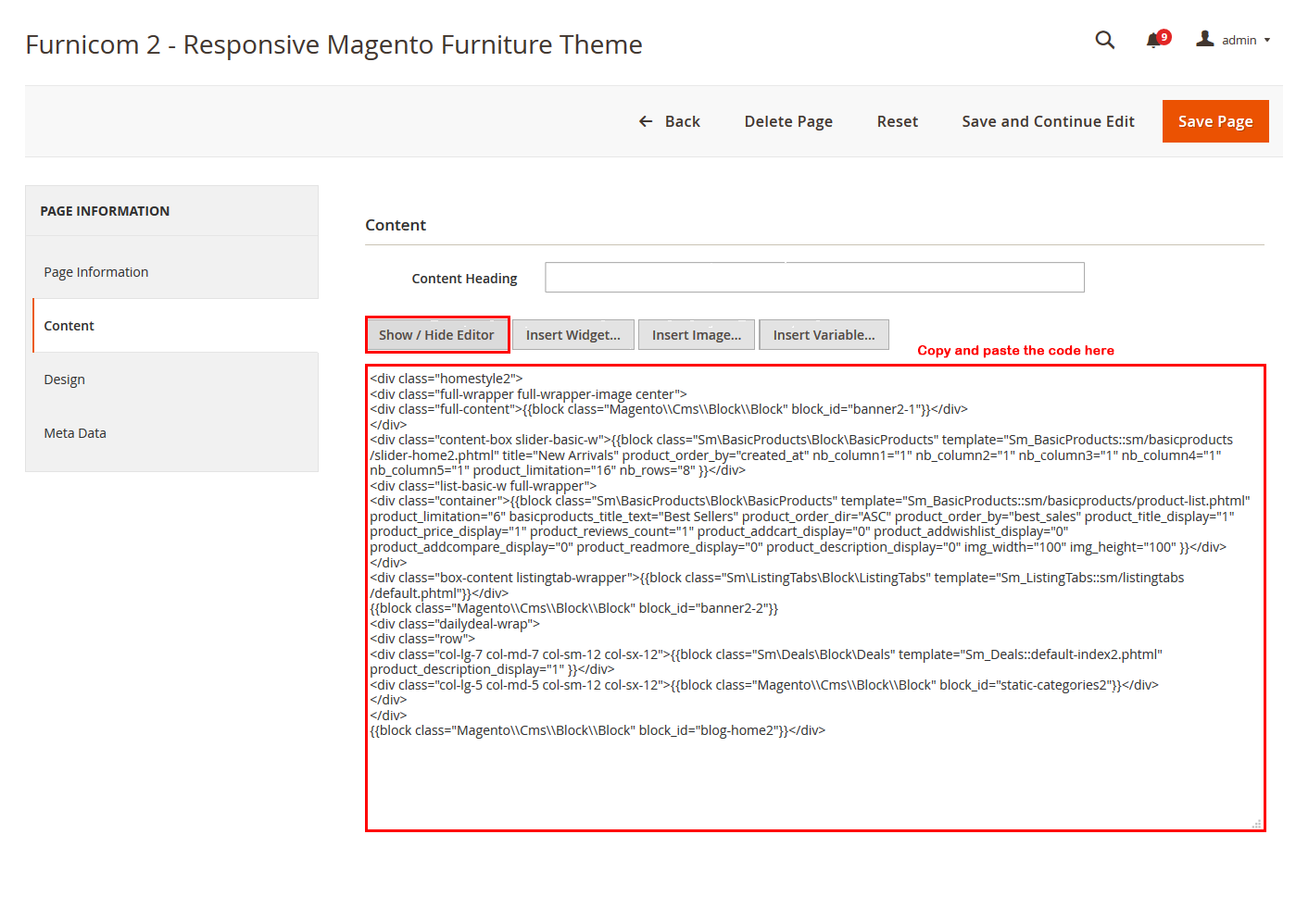This screenshot has height=909, width=1296.
Task: Click the Back arrow icon
Action: (646, 121)
